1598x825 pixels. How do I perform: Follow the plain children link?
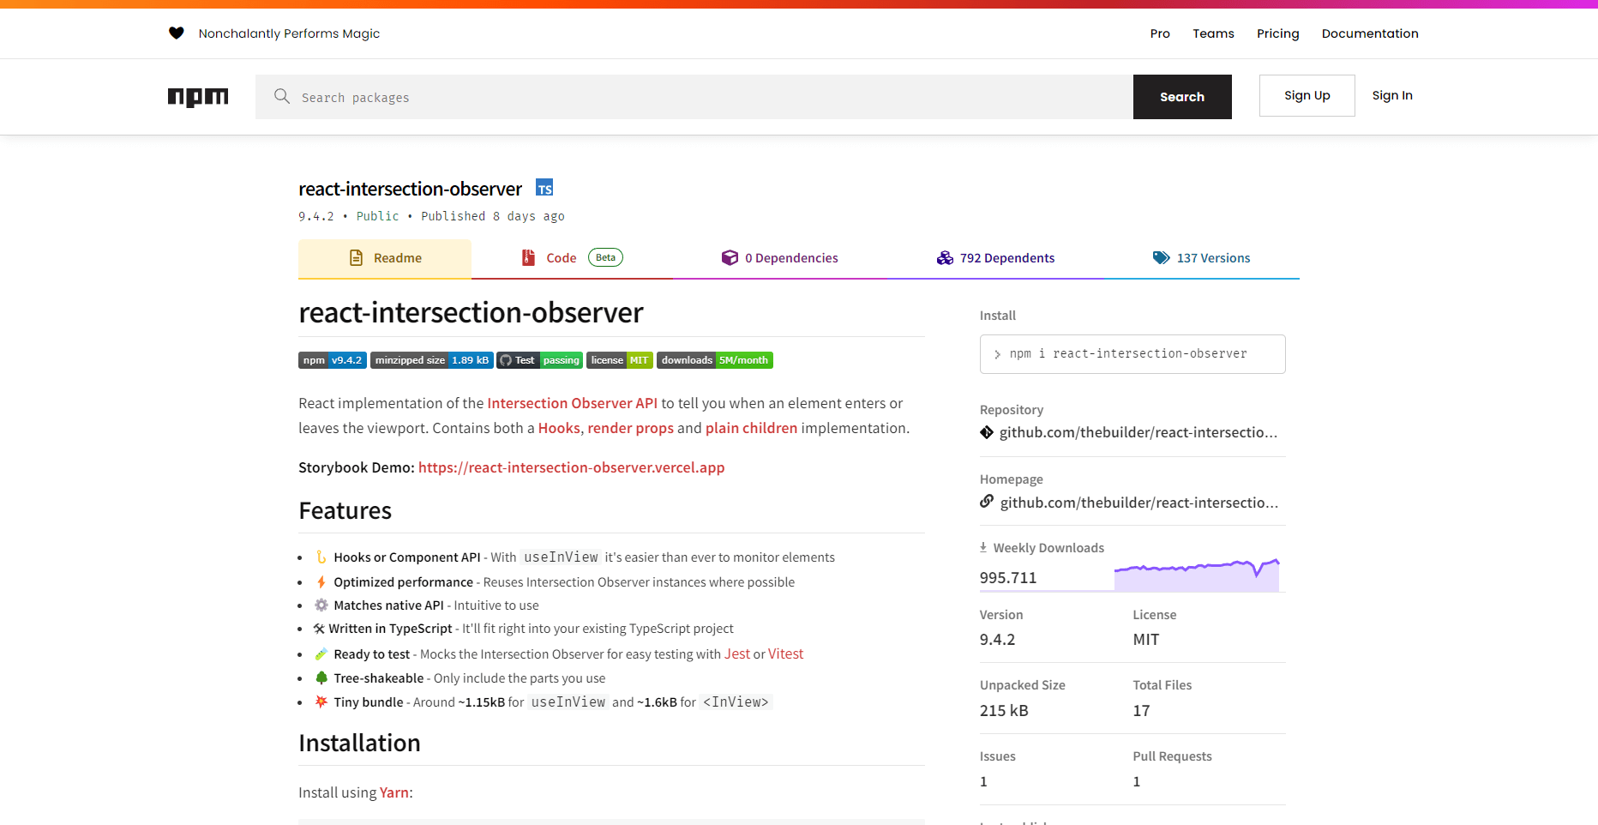pyautogui.click(x=751, y=428)
